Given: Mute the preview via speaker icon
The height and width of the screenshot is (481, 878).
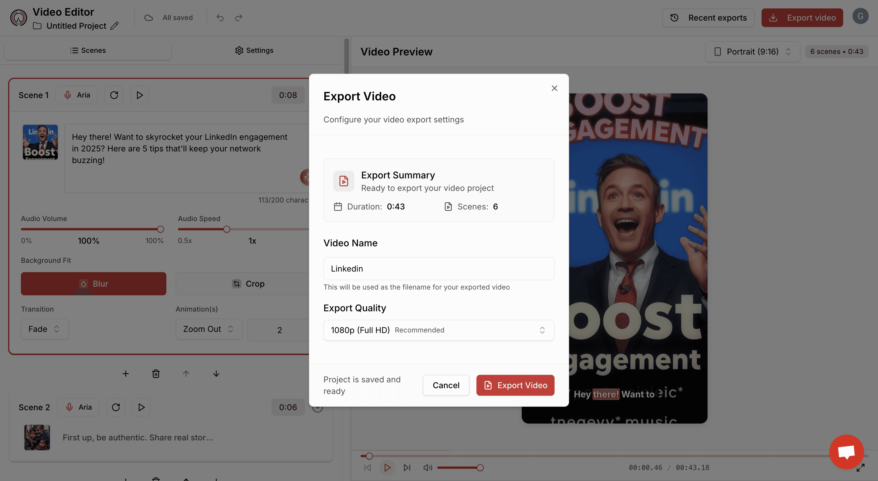Looking at the screenshot, I should click(427, 468).
